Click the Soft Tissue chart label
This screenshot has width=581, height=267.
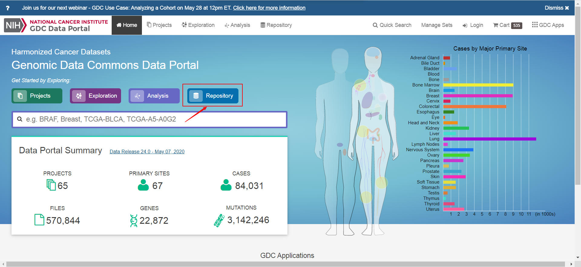tap(428, 182)
